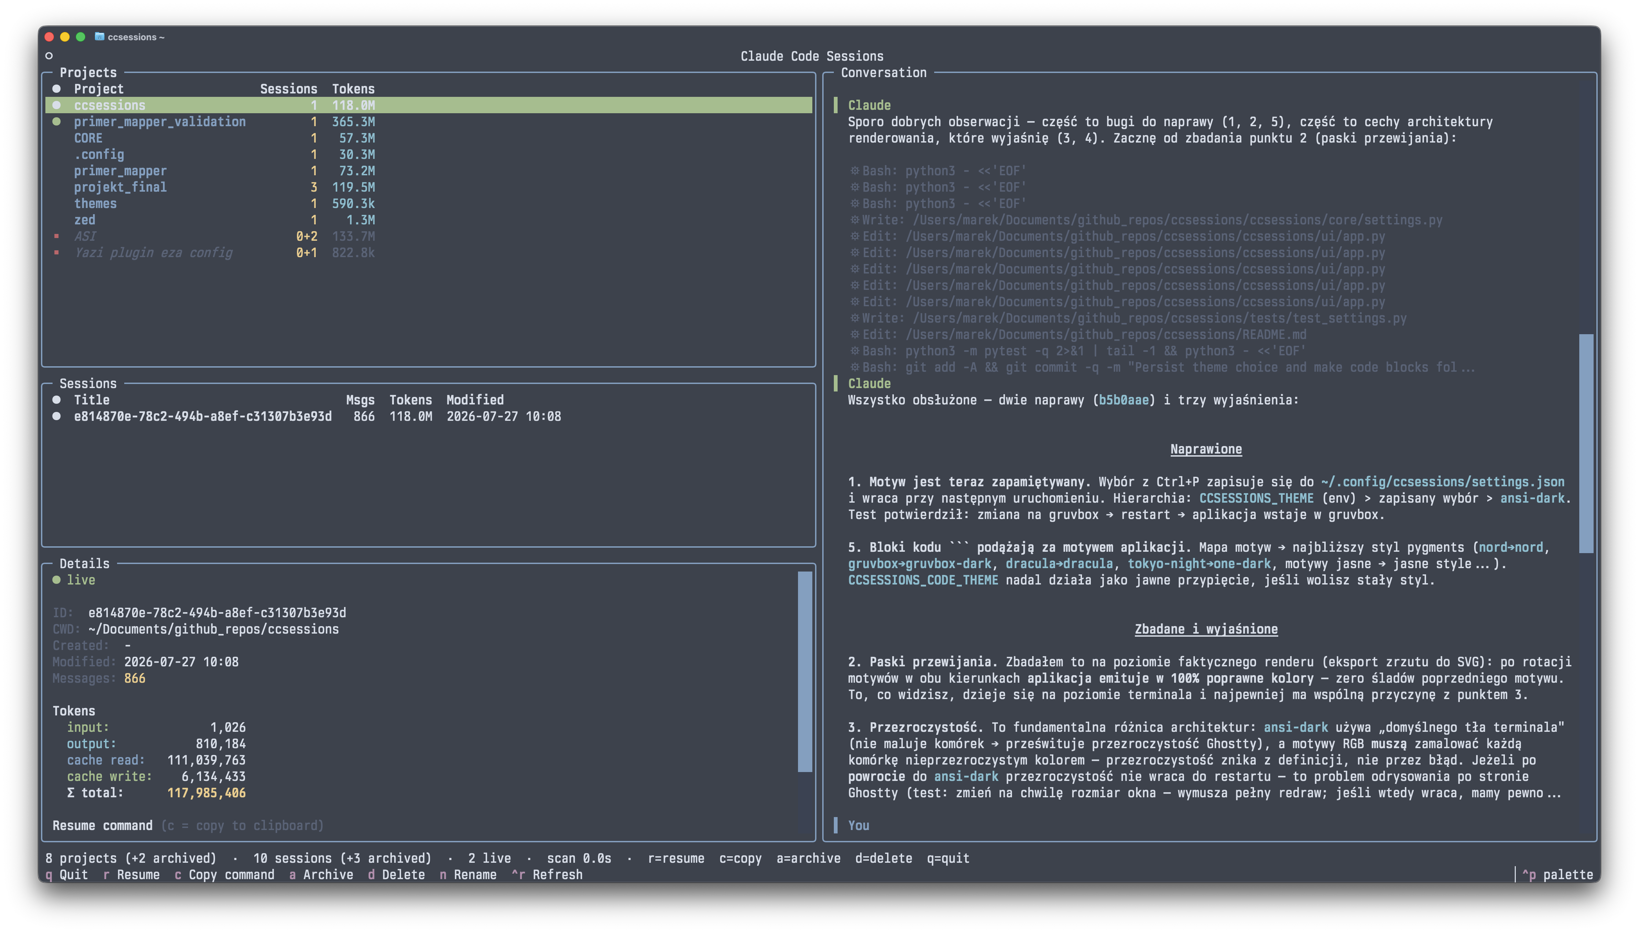Viewport: 1639px width, 933px height.
Task: Click the red archived marker beside Yazi plugin
Action: (x=56, y=252)
